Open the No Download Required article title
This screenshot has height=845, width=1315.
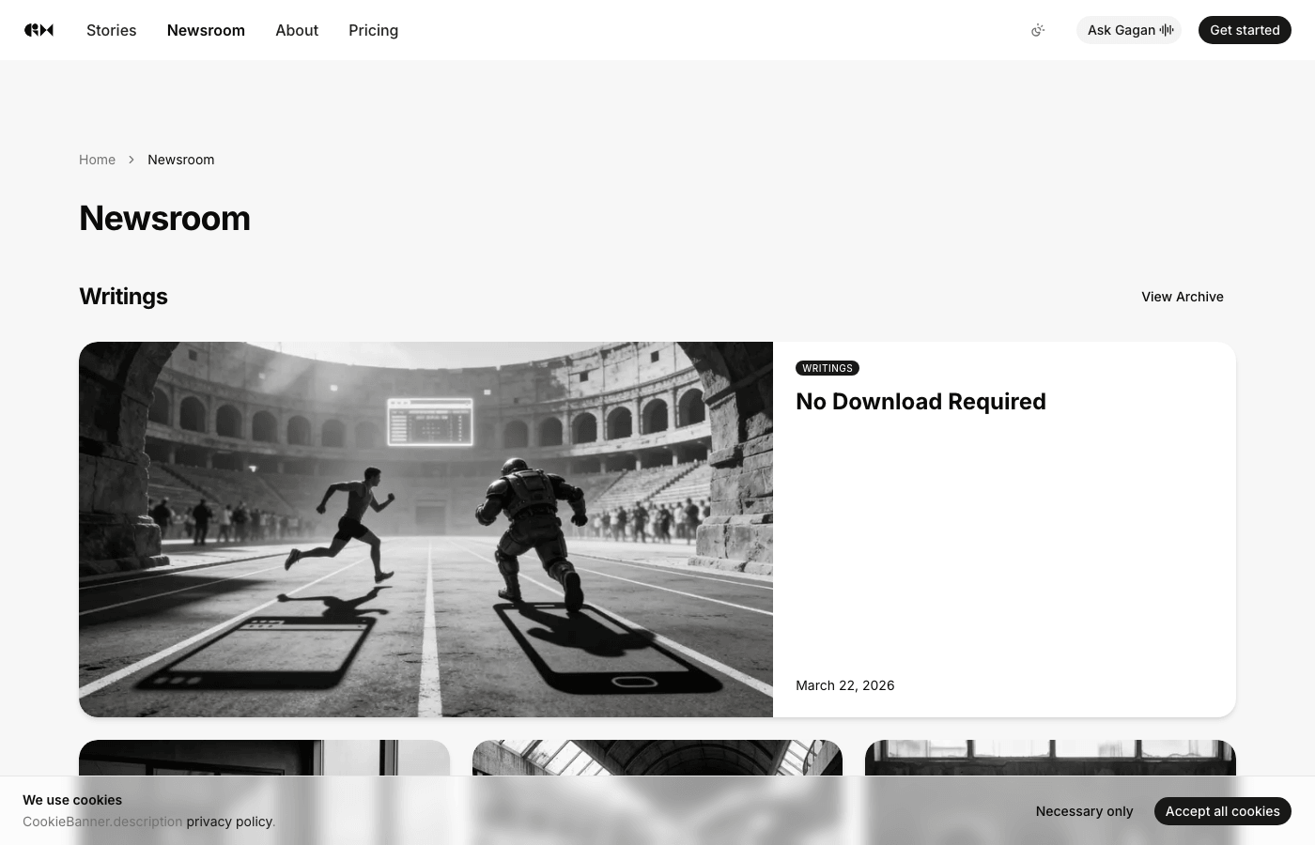click(920, 402)
